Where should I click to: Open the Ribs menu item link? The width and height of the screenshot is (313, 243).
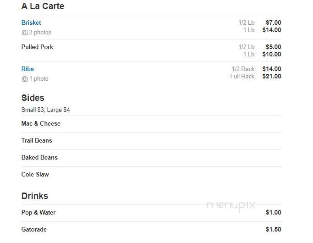27,69
